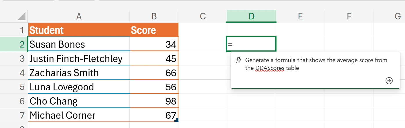The image size is (405, 128).
Task: Click the formula sparkle icon in prompt box
Action: coord(239,60)
